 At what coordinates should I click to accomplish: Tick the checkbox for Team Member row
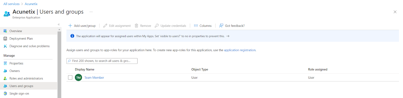(x=70, y=77)
